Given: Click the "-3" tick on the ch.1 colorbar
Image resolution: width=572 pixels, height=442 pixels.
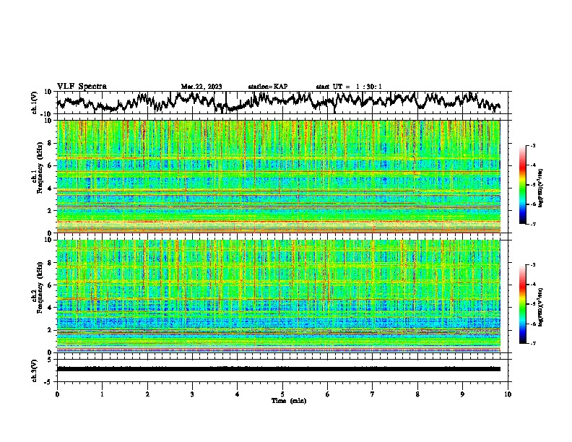Looking at the screenshot, I should pyautogui.click(x=533, y=145).
